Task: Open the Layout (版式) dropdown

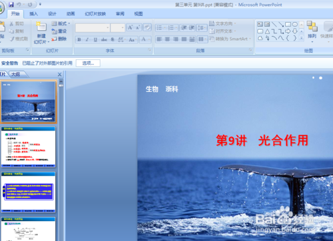Action: 61,23
